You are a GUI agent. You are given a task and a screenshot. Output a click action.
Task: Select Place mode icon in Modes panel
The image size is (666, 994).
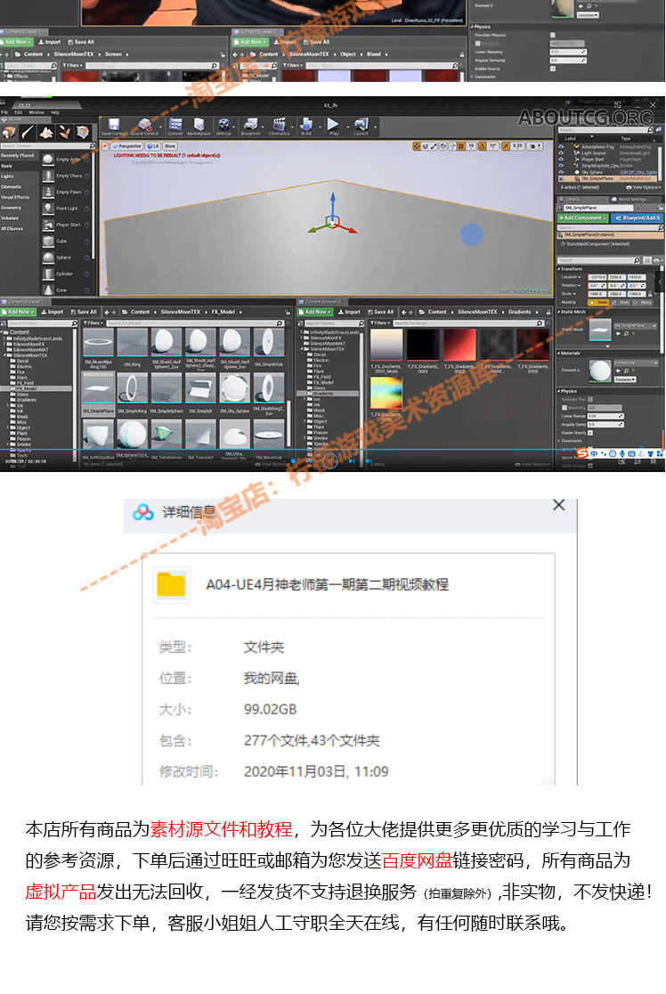click(x=10, y=132)
